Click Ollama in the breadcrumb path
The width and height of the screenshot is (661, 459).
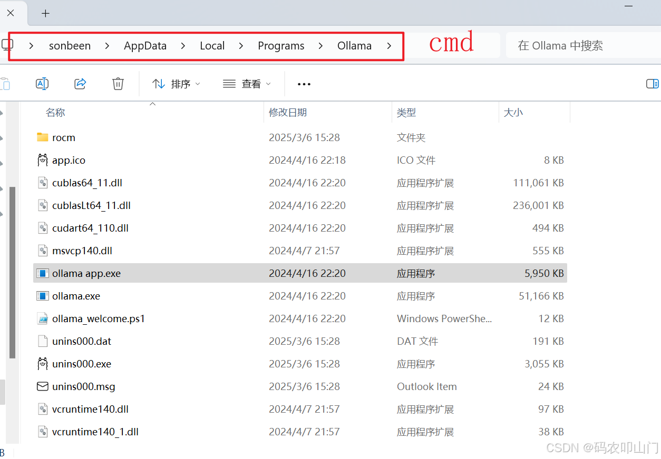click(x=354, y=46)
